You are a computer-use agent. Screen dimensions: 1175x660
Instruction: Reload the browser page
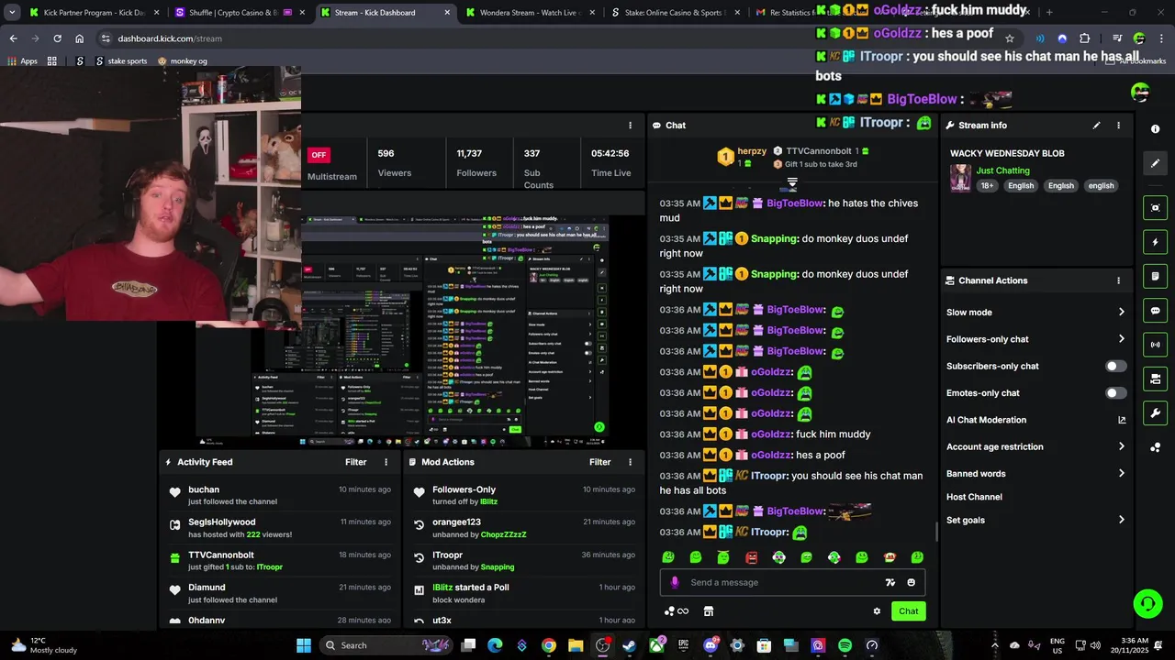57,38
